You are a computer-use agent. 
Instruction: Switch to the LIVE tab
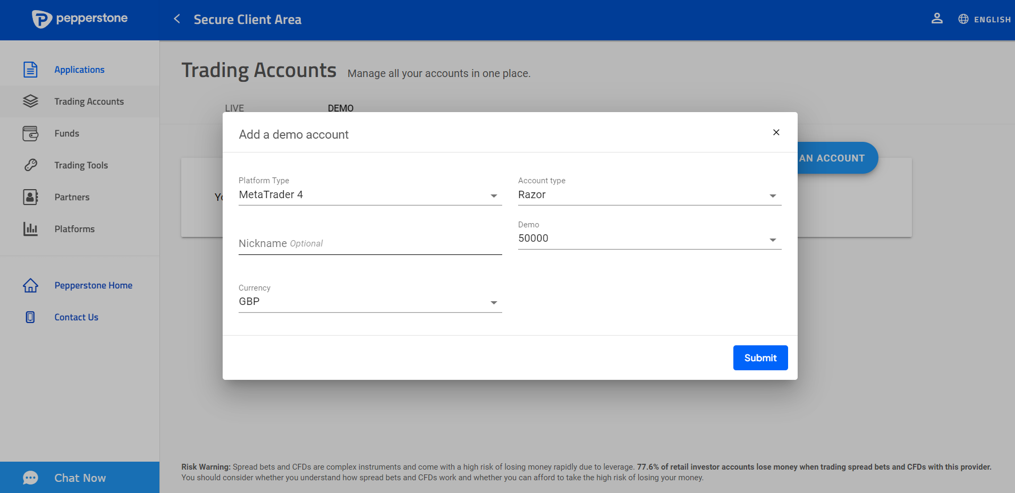234,108
